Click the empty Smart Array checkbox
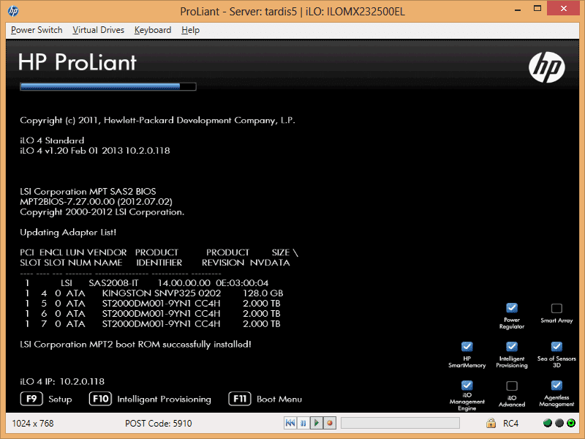Screen dimensions: 585x439 (x=556, y=308)
